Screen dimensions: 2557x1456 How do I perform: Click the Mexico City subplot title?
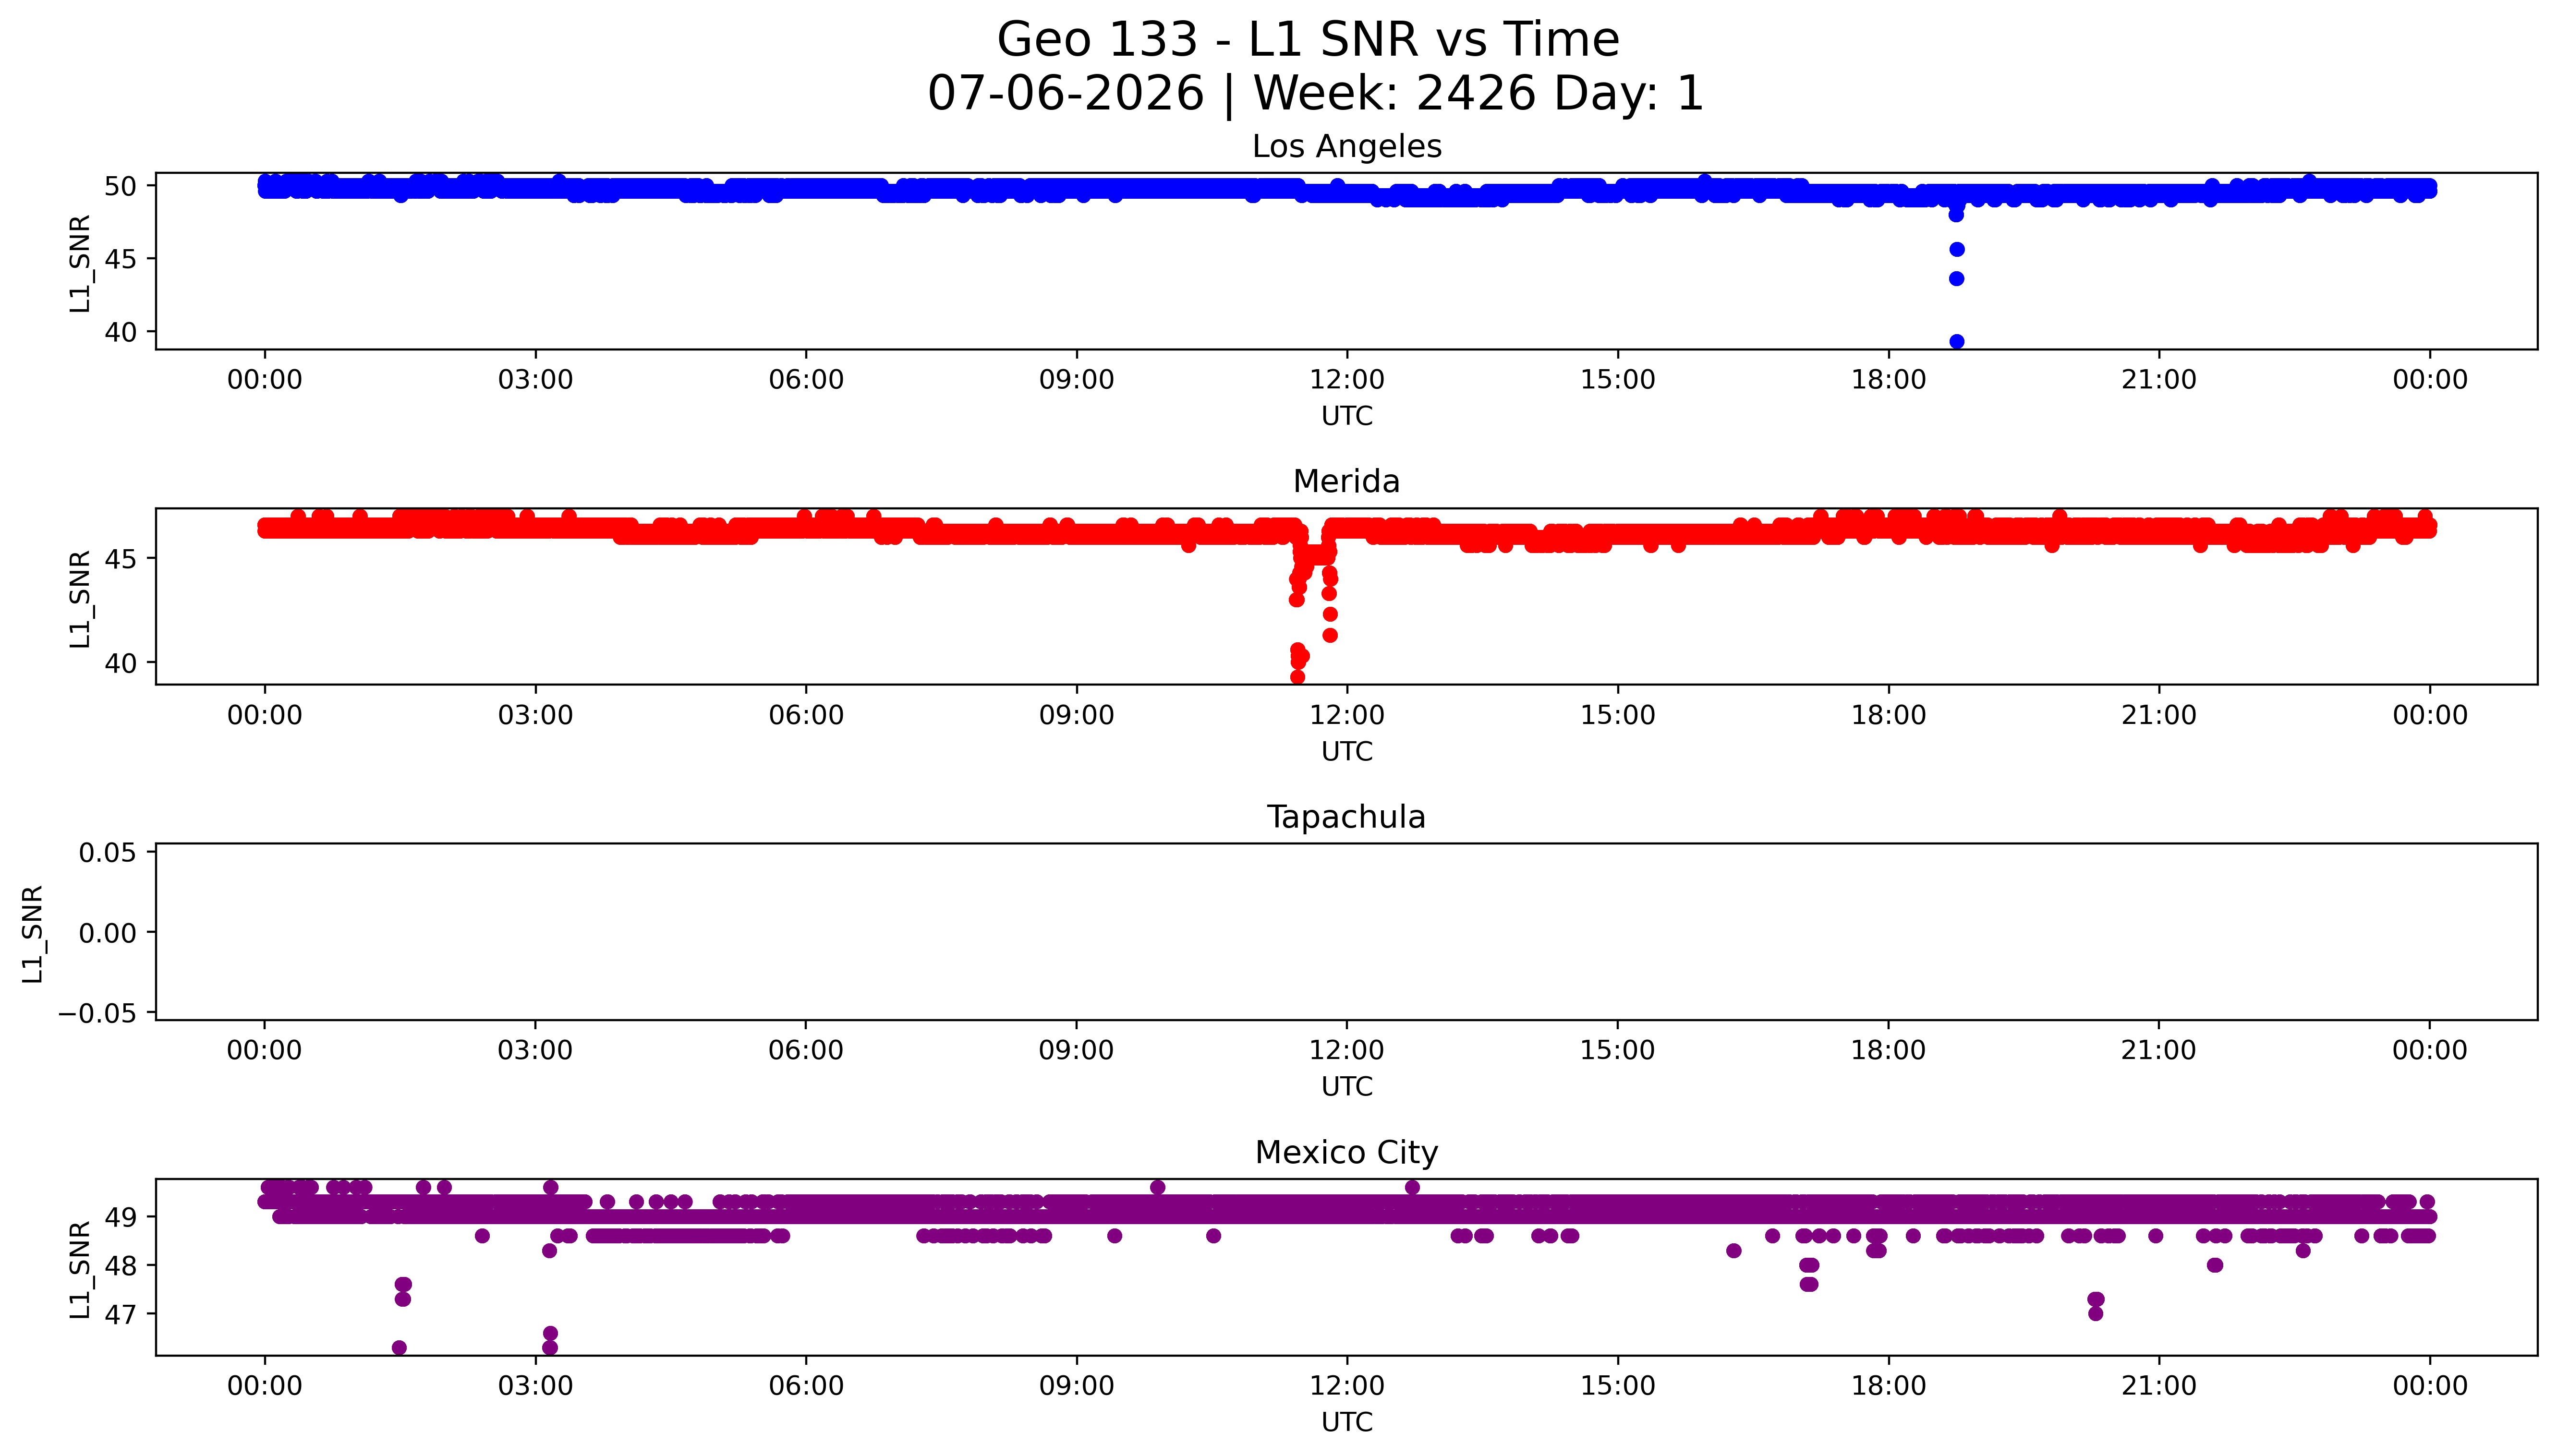(x=1346, y=1152)
